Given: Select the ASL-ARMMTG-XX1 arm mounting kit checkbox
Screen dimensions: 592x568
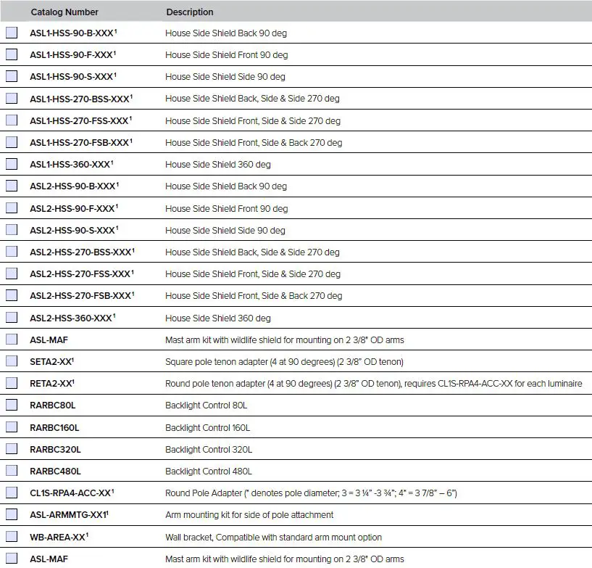Looking at the screenshot, I should tap(12, 514).
